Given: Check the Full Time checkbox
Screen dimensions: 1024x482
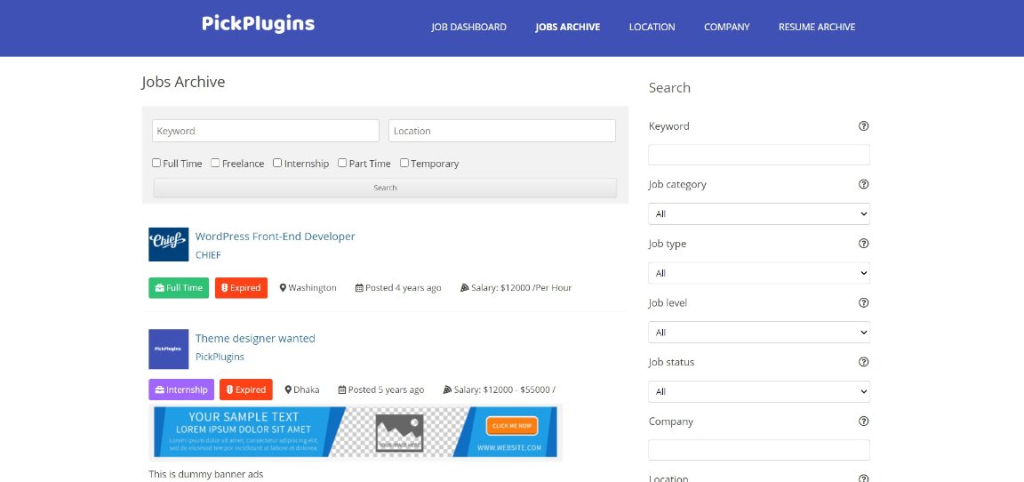Looking at the screenshot, I should tap(156, 164).
